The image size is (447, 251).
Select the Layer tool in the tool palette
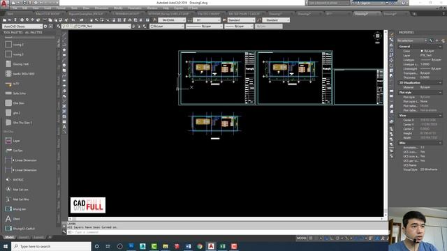point(13,141)
